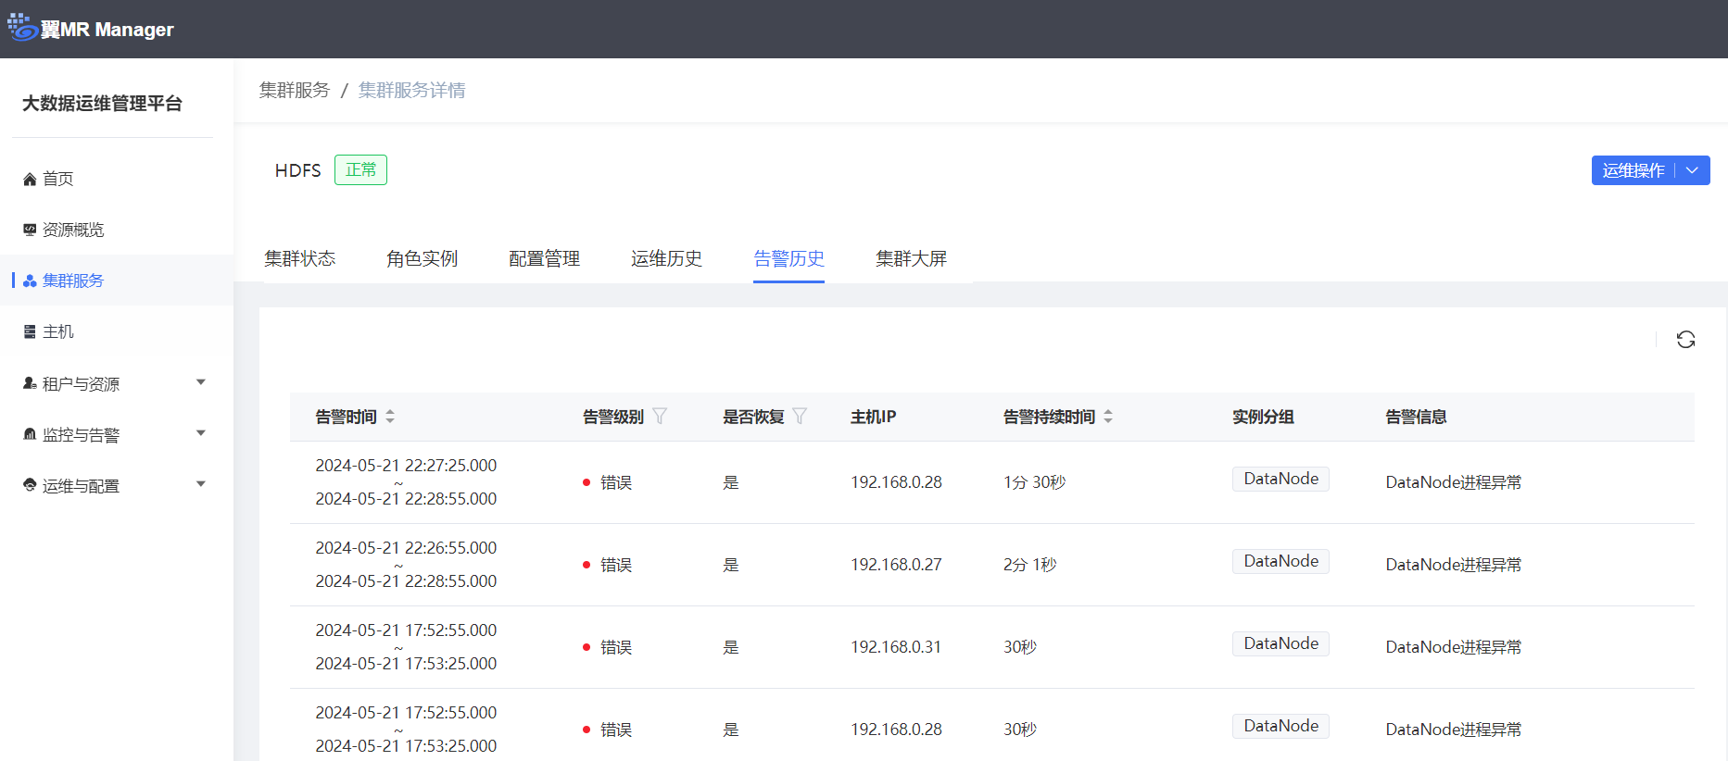The width and height of the screenshot is (1728, 761).
Task: Click the time 2024-05-21 22:27:25.000
Action: tap(406, 466)
